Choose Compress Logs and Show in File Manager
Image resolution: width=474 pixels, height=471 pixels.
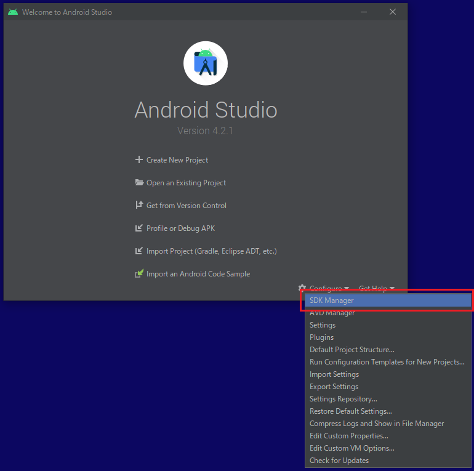click(388, 424)
